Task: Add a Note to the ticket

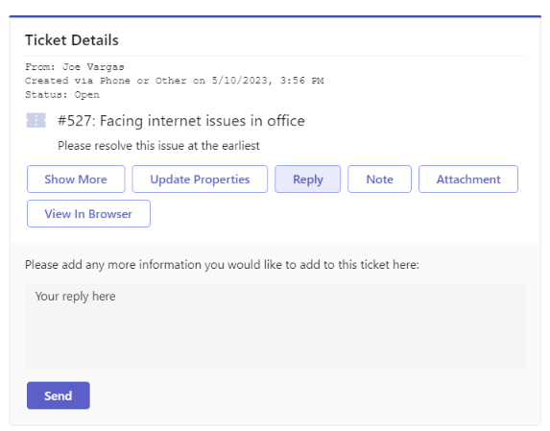Action: pyautogui.click(x=379, y=180)
